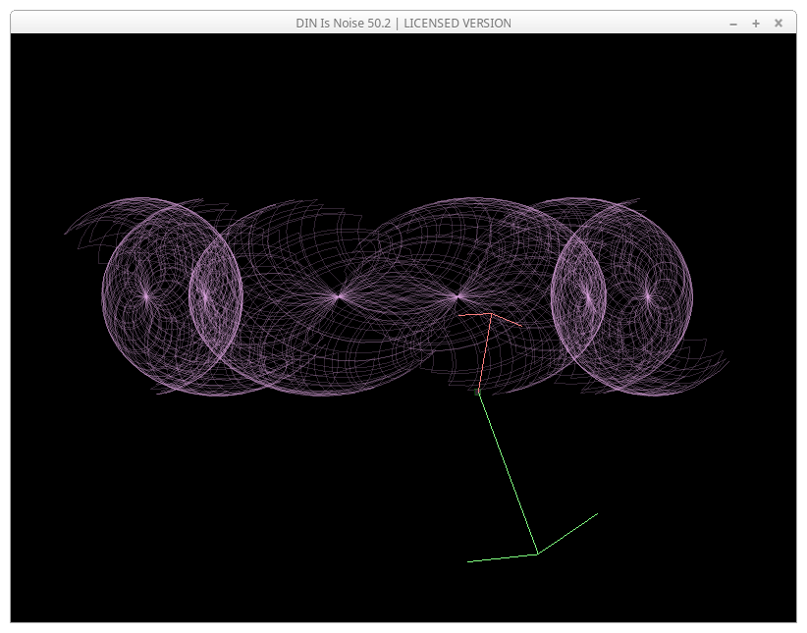Click the middle of the long green line
This screenshot has width=807, height=633.
508,473
